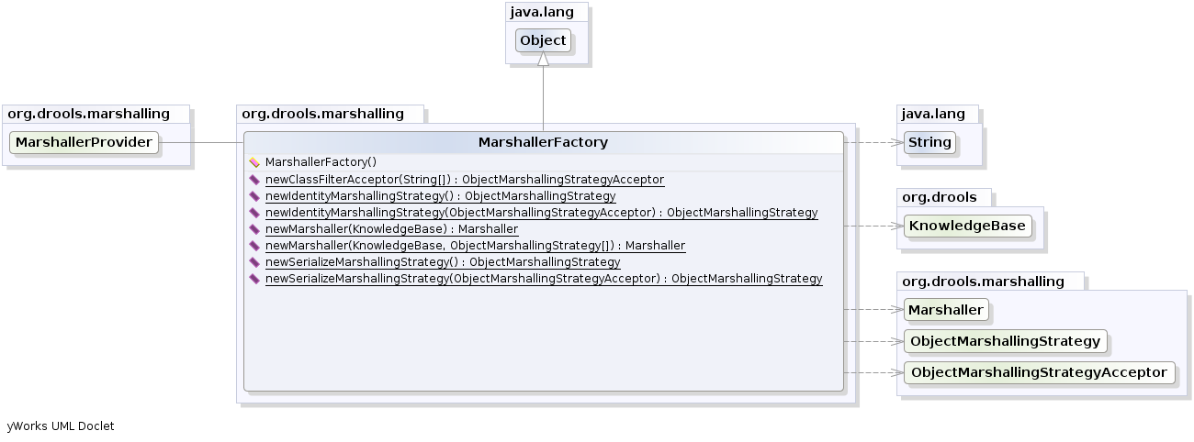Screen dimensions: 1194x442
Task: Open the Object class node
Action: tap(543, 41)
